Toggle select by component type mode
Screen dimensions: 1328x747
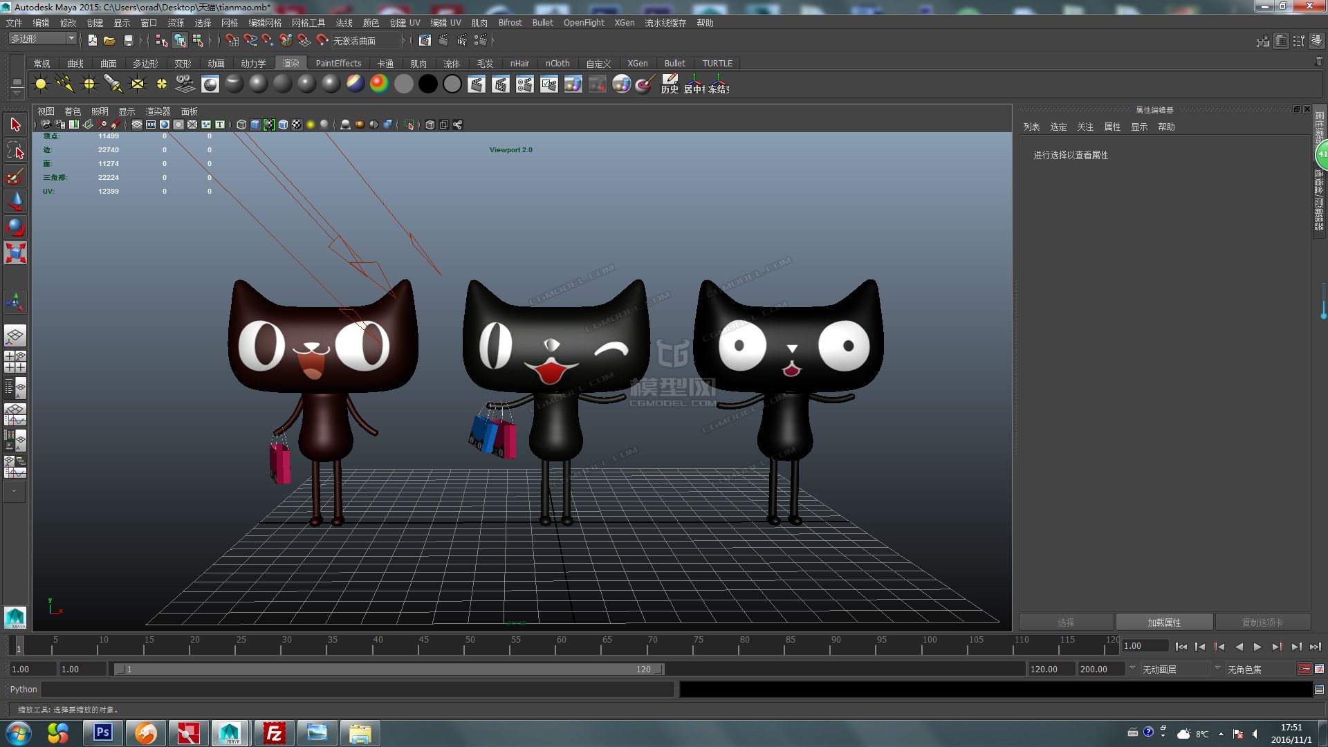(198, 40)
